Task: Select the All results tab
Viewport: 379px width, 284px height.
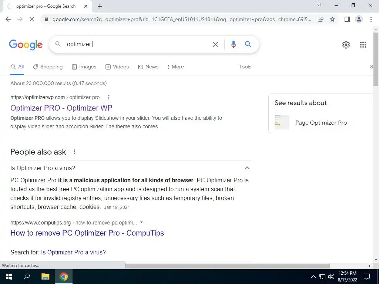Action: click(x=17, y=67)
